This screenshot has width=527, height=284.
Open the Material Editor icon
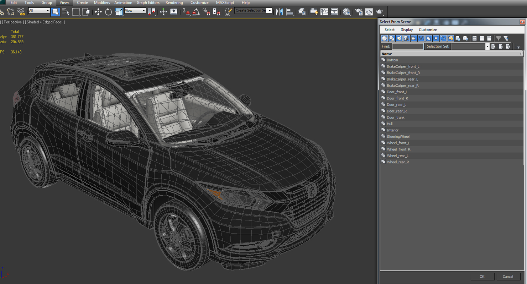tap(346, 12)
